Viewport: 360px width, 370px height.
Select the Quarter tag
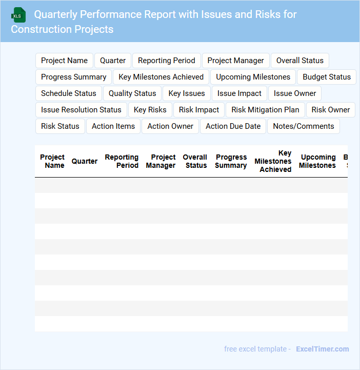pos(113,61)
